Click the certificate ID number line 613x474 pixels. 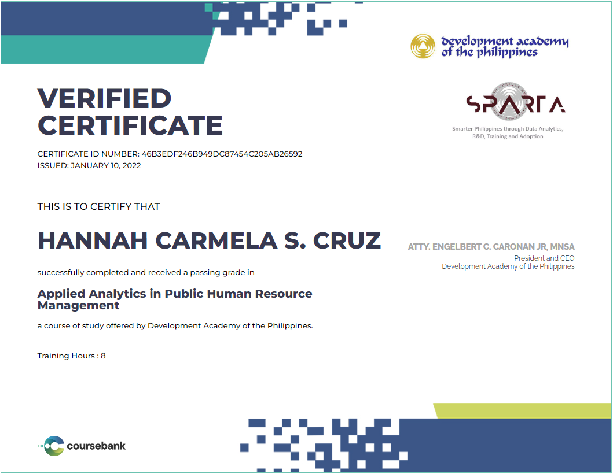click(170, 154)
